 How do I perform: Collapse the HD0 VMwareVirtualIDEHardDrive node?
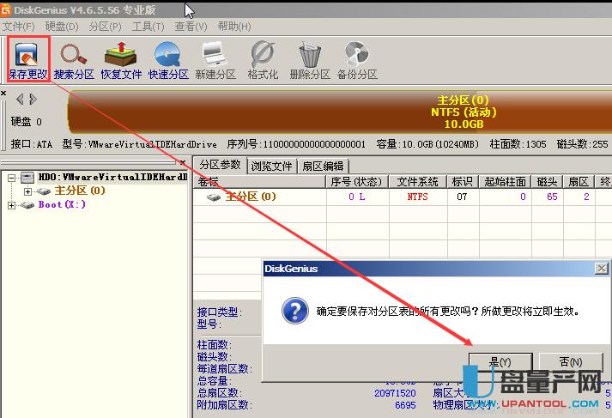click(12, 178)
